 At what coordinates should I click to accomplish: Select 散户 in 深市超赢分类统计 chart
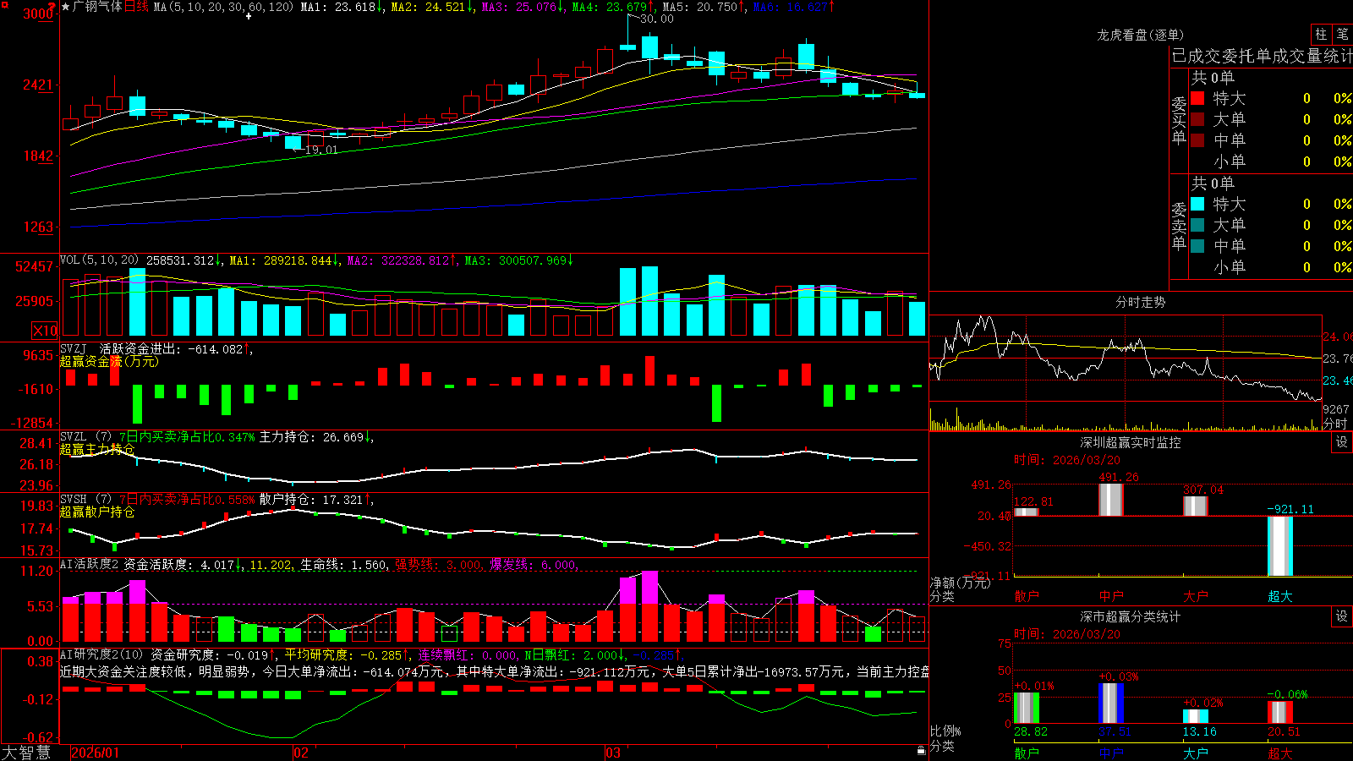1027,753
